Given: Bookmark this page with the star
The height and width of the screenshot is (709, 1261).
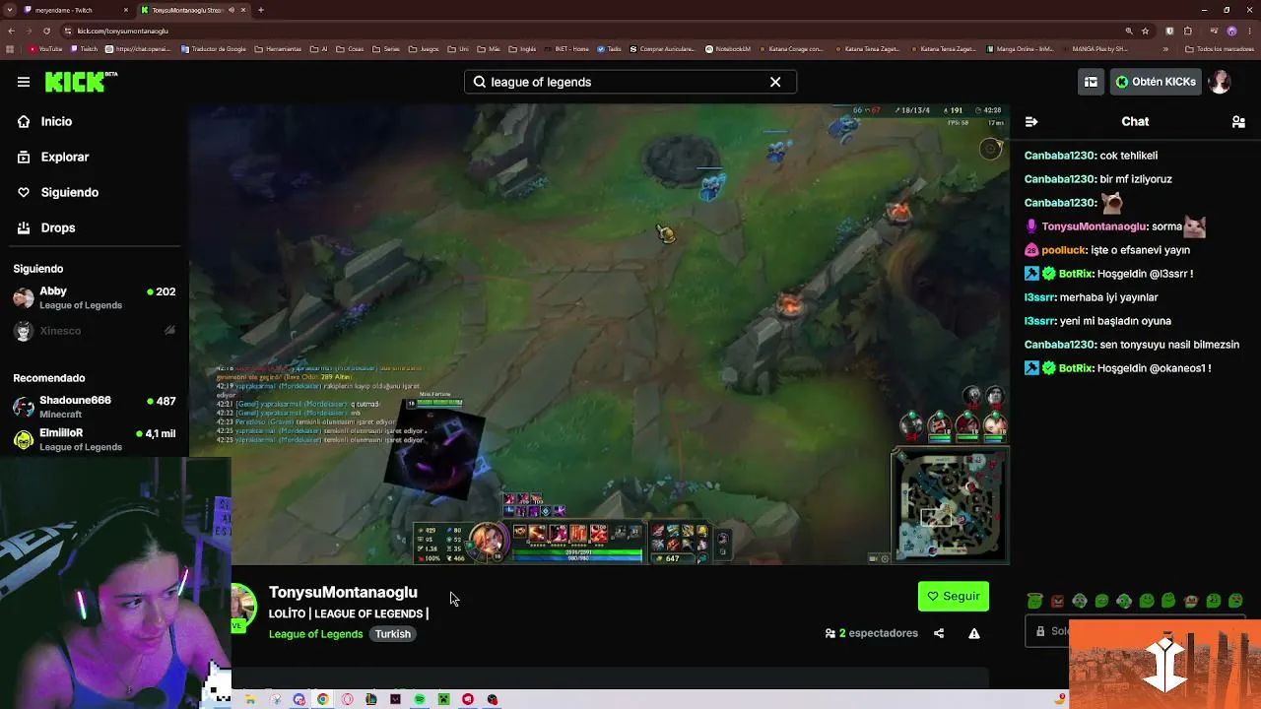Looking at the screenshot, I should coord(1145,31).
